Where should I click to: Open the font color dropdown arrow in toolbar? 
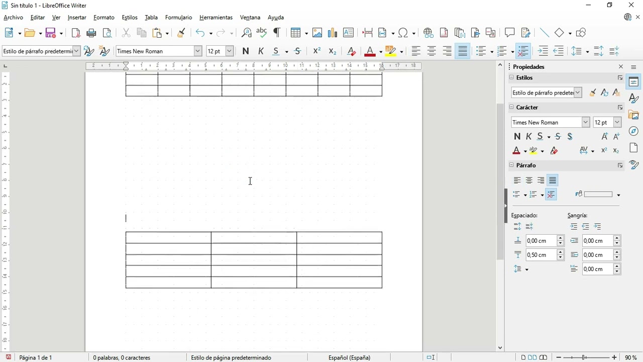(381, 51)
